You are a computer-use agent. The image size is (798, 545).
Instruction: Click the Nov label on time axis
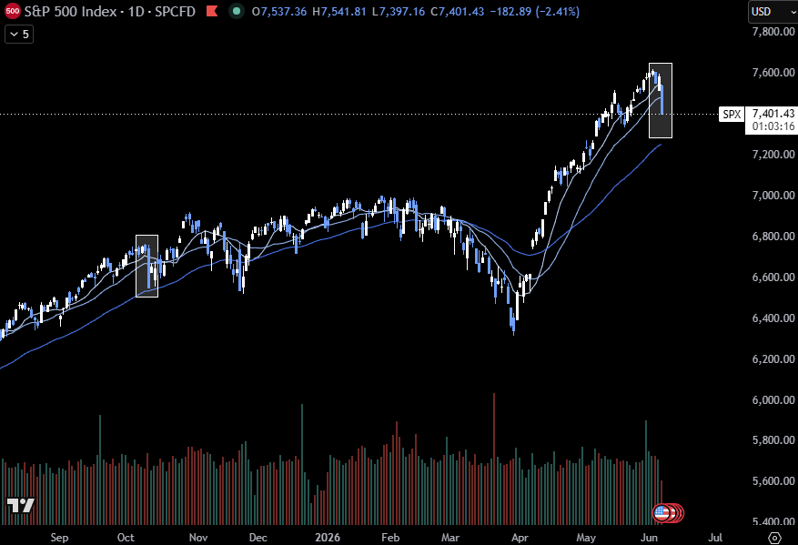click(198, 538)
